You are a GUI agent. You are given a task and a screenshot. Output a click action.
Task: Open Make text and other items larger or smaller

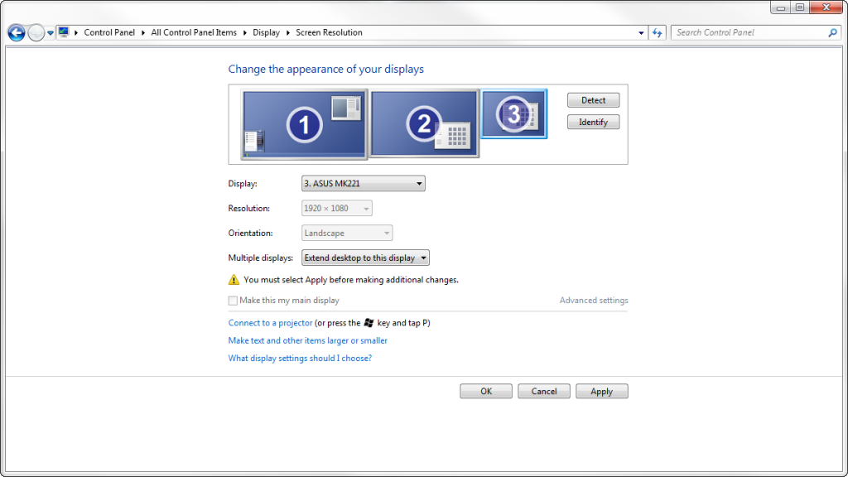point(308,340)
